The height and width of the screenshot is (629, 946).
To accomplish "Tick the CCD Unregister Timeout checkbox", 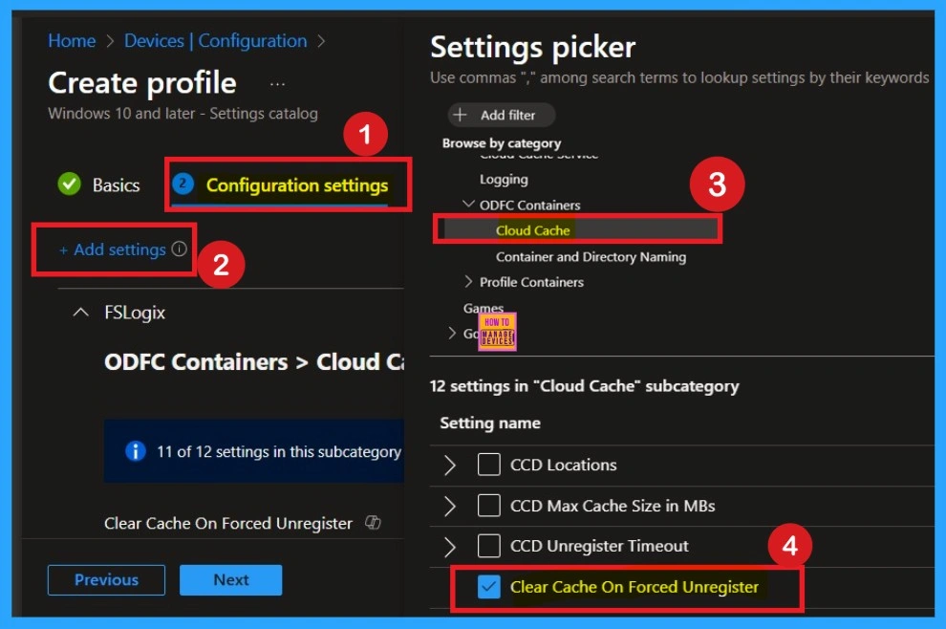I will [x=489, y=546].
